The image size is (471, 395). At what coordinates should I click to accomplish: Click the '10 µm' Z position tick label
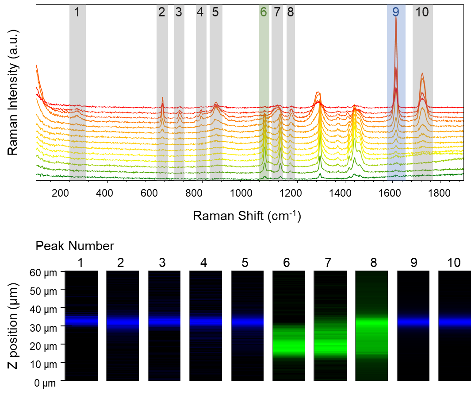[x=43, y=364]
